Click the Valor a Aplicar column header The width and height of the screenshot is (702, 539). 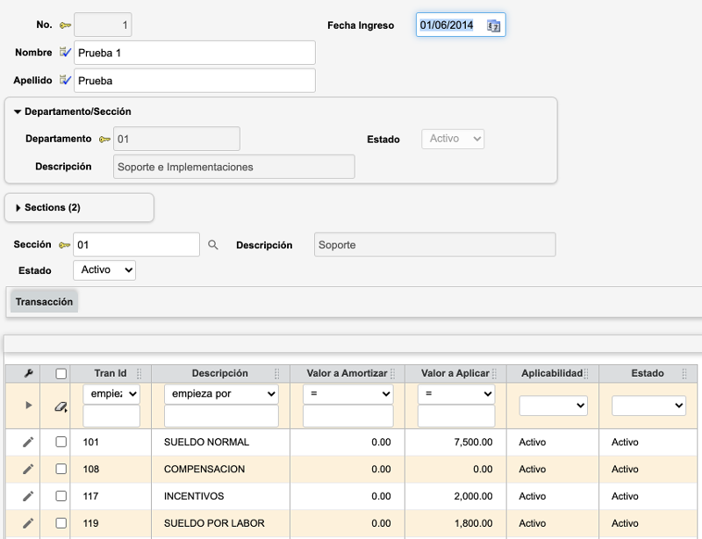tap(455, 373)
